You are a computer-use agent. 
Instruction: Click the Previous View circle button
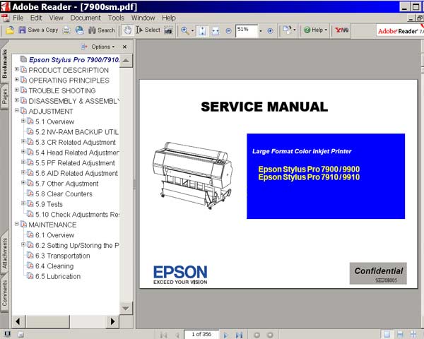257,335
